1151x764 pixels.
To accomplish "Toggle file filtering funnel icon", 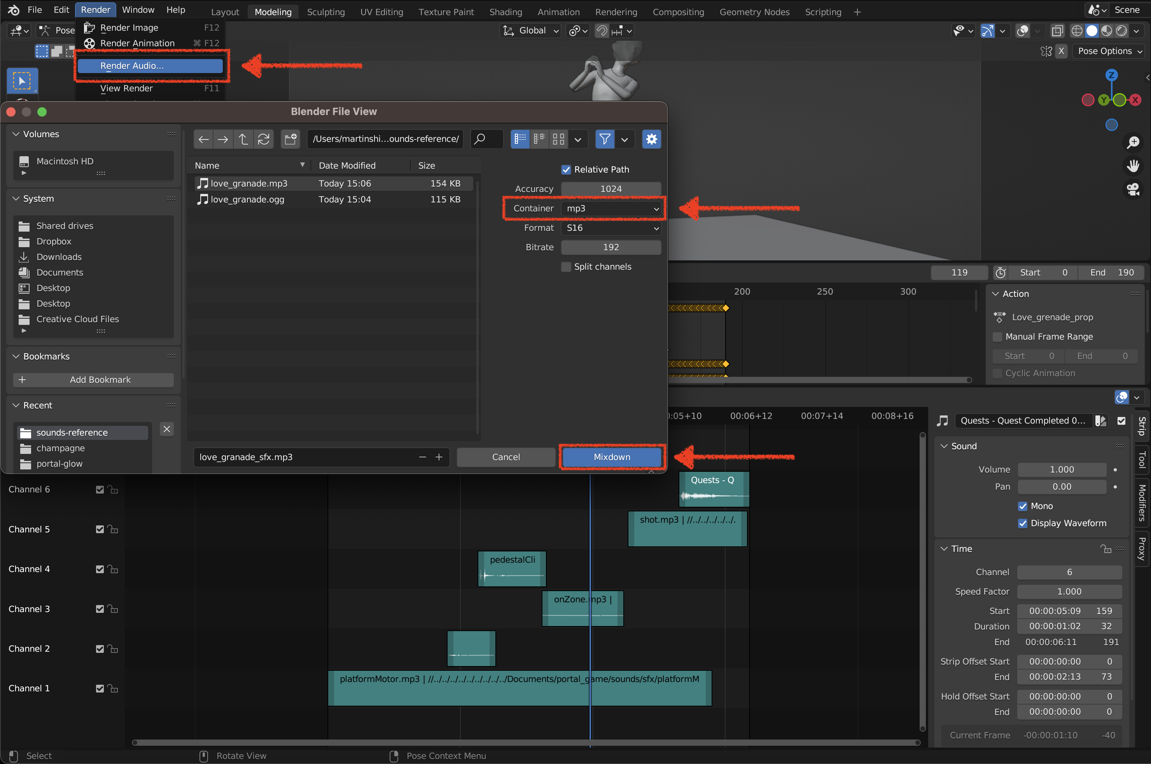I will 605,140.
